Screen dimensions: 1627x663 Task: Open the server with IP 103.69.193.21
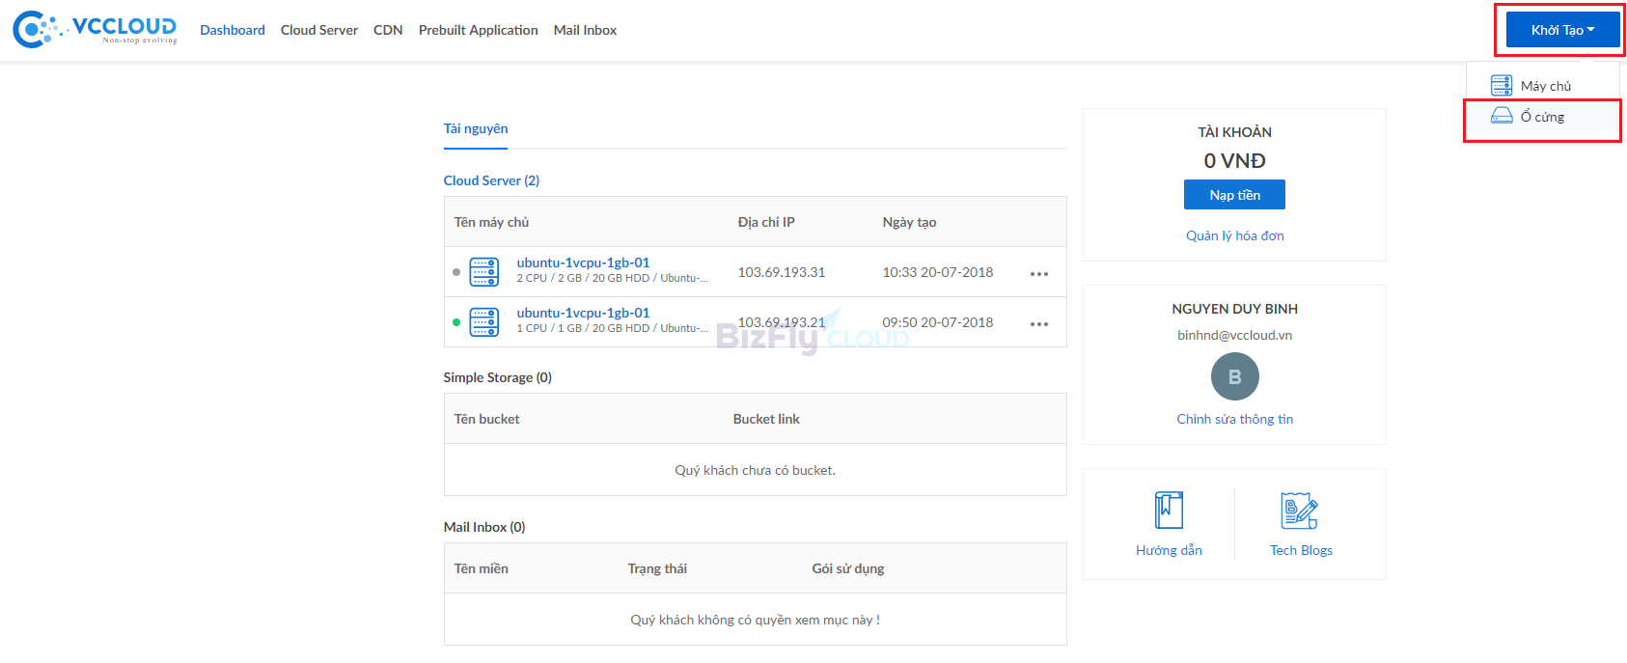[583, 313]
